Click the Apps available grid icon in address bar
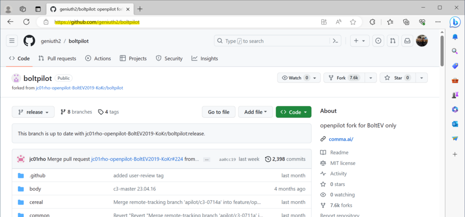The width and height of the screenshot is (465, 217). click(x=324, y=22)
